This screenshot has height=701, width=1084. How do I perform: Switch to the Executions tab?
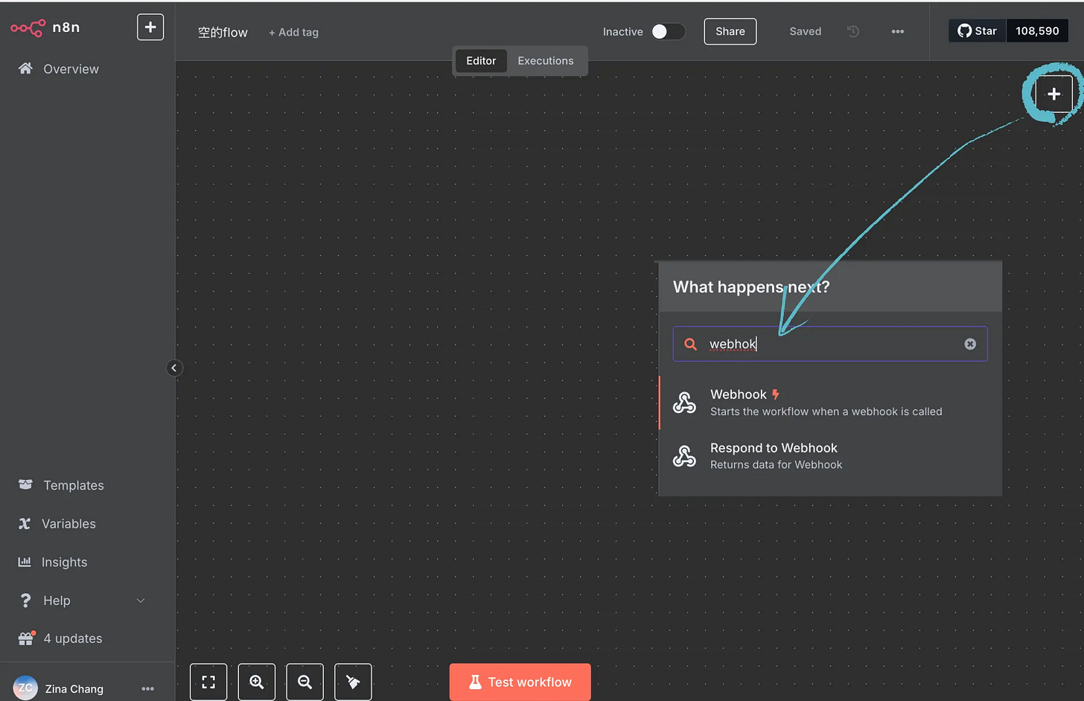click(546, 61)
